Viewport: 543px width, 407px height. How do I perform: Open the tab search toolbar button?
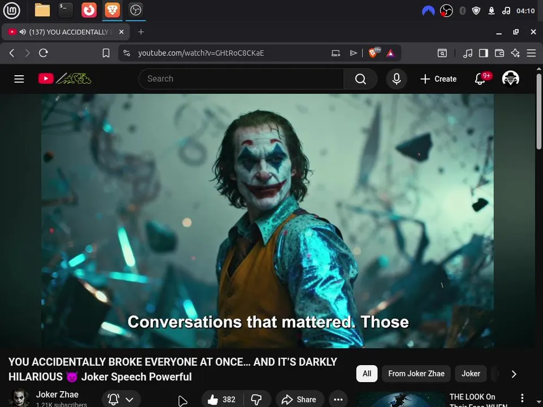[442, 53]
